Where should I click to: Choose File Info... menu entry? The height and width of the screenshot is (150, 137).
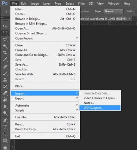(45, 117)
